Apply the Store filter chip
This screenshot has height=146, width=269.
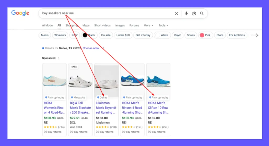[x=220, y=35]
